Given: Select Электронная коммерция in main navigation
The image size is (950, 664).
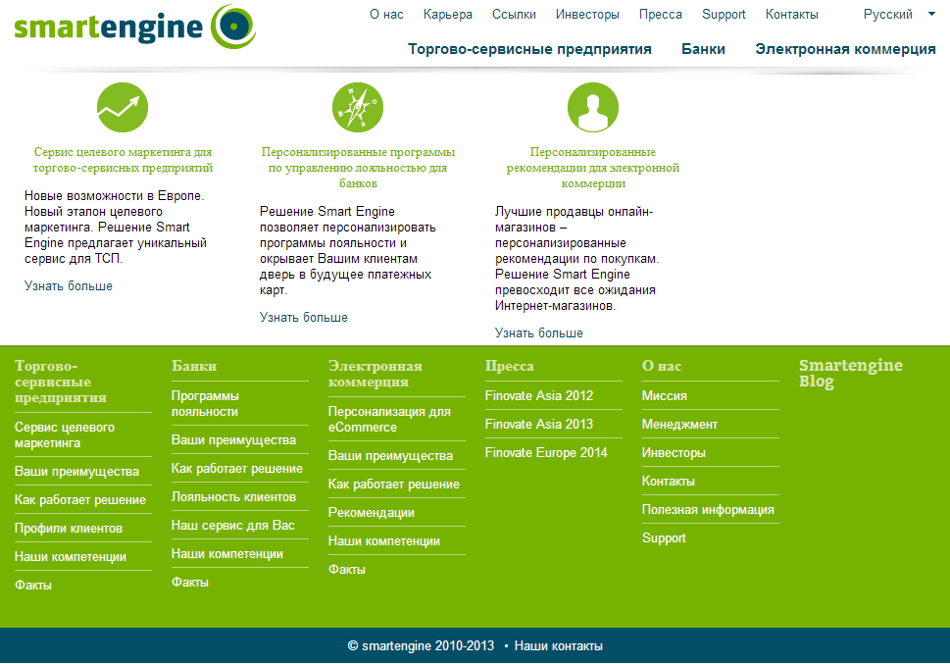Looking at the screenshot, I should click(845, 49).
